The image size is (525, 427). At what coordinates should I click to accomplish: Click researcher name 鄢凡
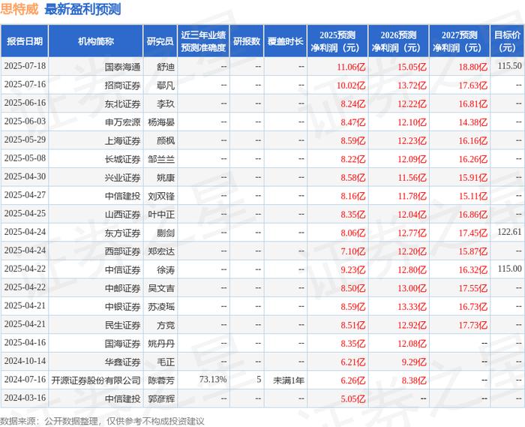coord(166,86)
